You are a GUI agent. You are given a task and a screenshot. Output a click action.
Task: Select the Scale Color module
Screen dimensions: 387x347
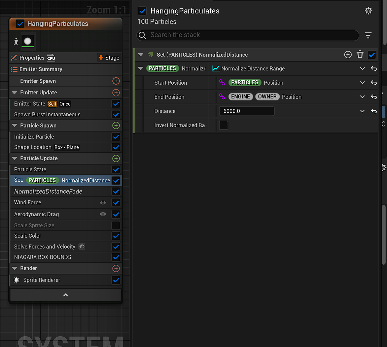pos(66,236)
